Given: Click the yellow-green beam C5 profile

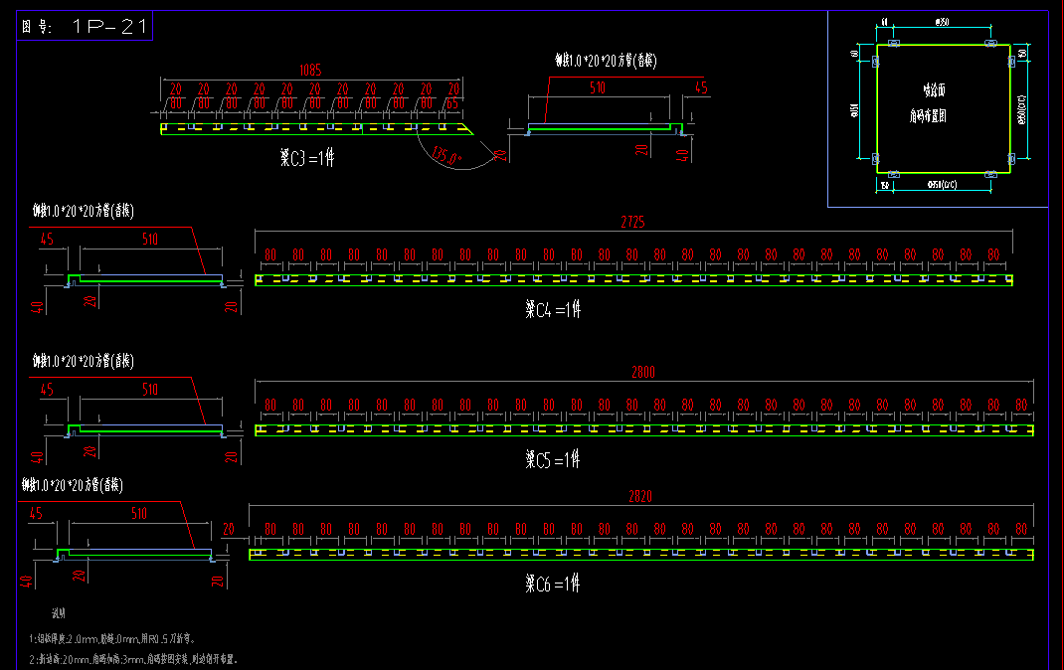Looking at the screenshot, I should pos(644,430).
